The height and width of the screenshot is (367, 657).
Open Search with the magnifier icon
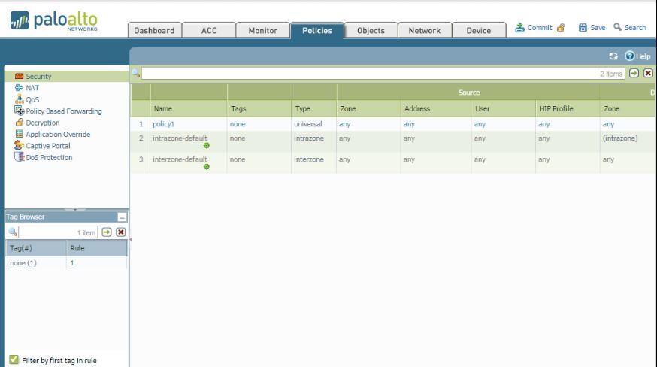pos(617,28)
